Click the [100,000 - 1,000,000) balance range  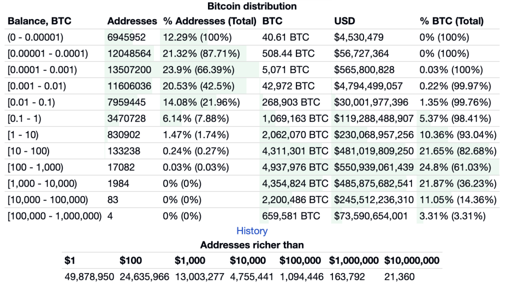point(55,216)
